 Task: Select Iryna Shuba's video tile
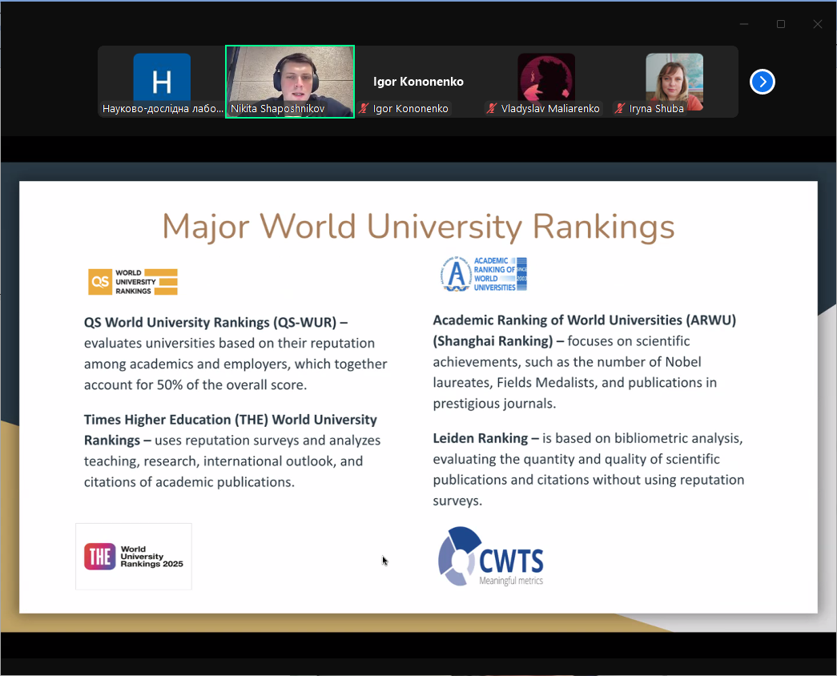tap(674, 82)
